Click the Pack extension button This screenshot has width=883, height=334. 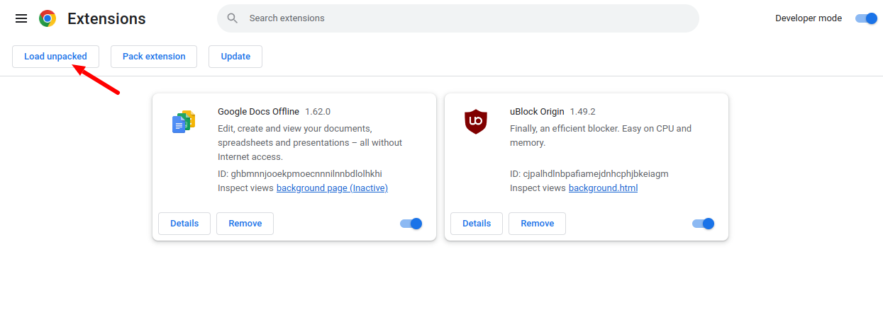[154, 57]
